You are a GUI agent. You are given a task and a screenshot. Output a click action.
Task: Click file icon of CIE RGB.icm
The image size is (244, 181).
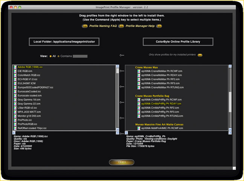[x=15, y=71]
